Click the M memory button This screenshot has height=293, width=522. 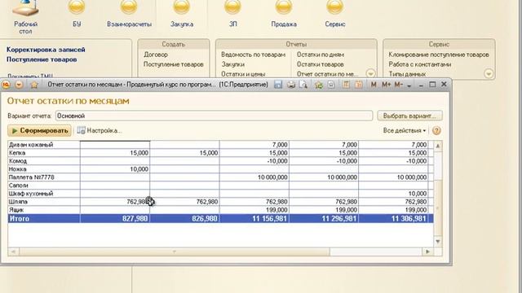[374, 85]
